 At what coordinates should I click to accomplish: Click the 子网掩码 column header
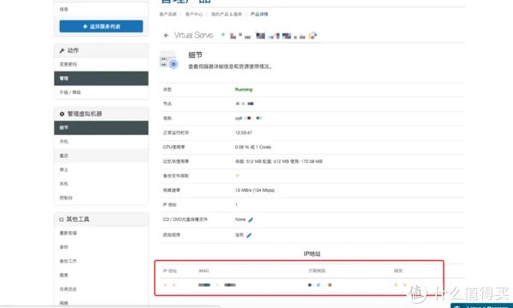316,270
